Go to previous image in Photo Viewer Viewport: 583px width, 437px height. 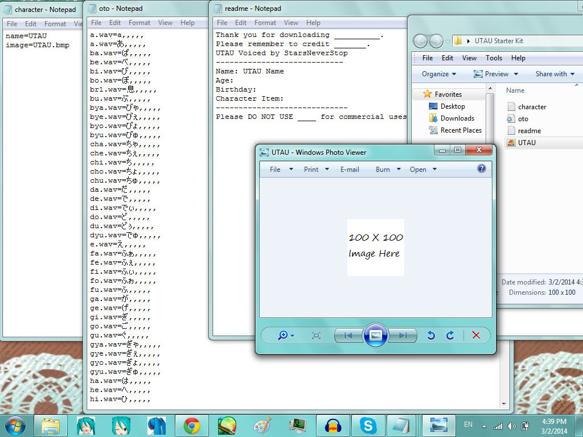coord(348,336)
